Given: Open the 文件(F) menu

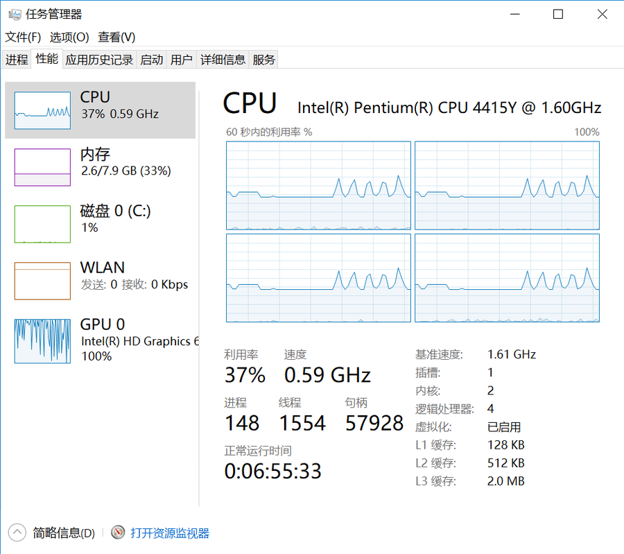Looking at the screenshot, I should pyautogui.click(x=23, y=37).
